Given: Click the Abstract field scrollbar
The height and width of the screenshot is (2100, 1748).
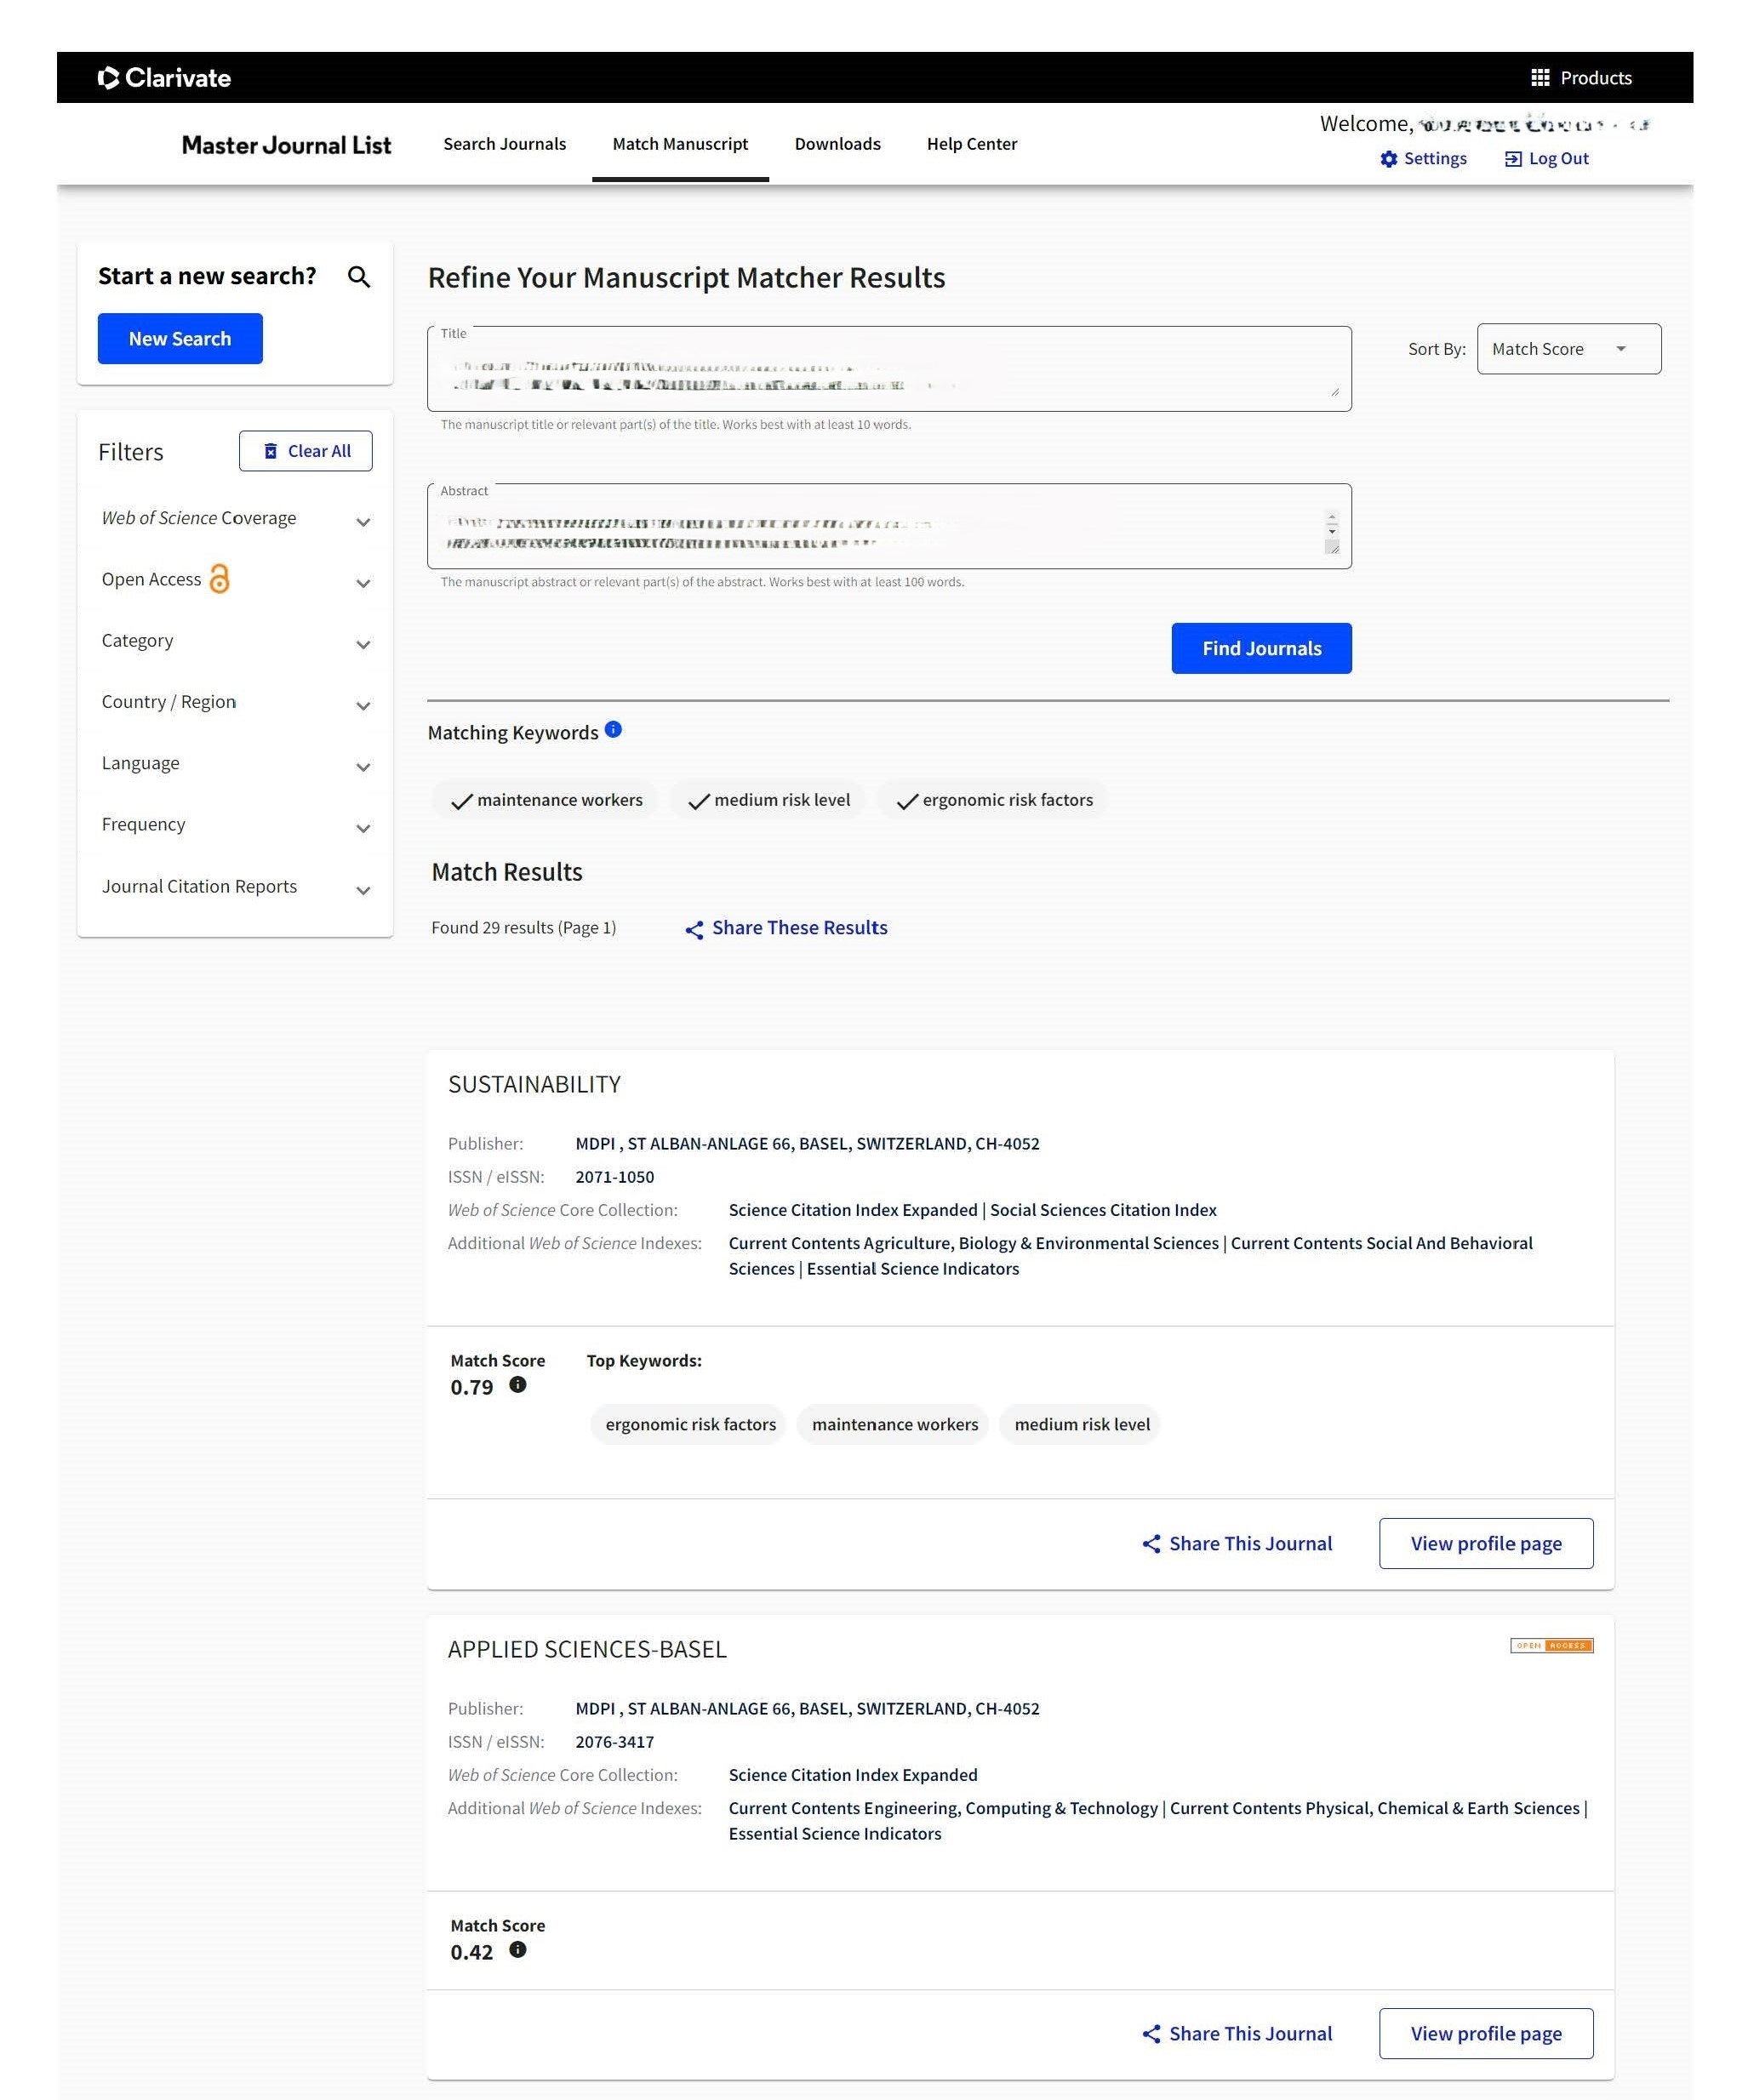Looking at the screenshot, I should coord(1331,531).
